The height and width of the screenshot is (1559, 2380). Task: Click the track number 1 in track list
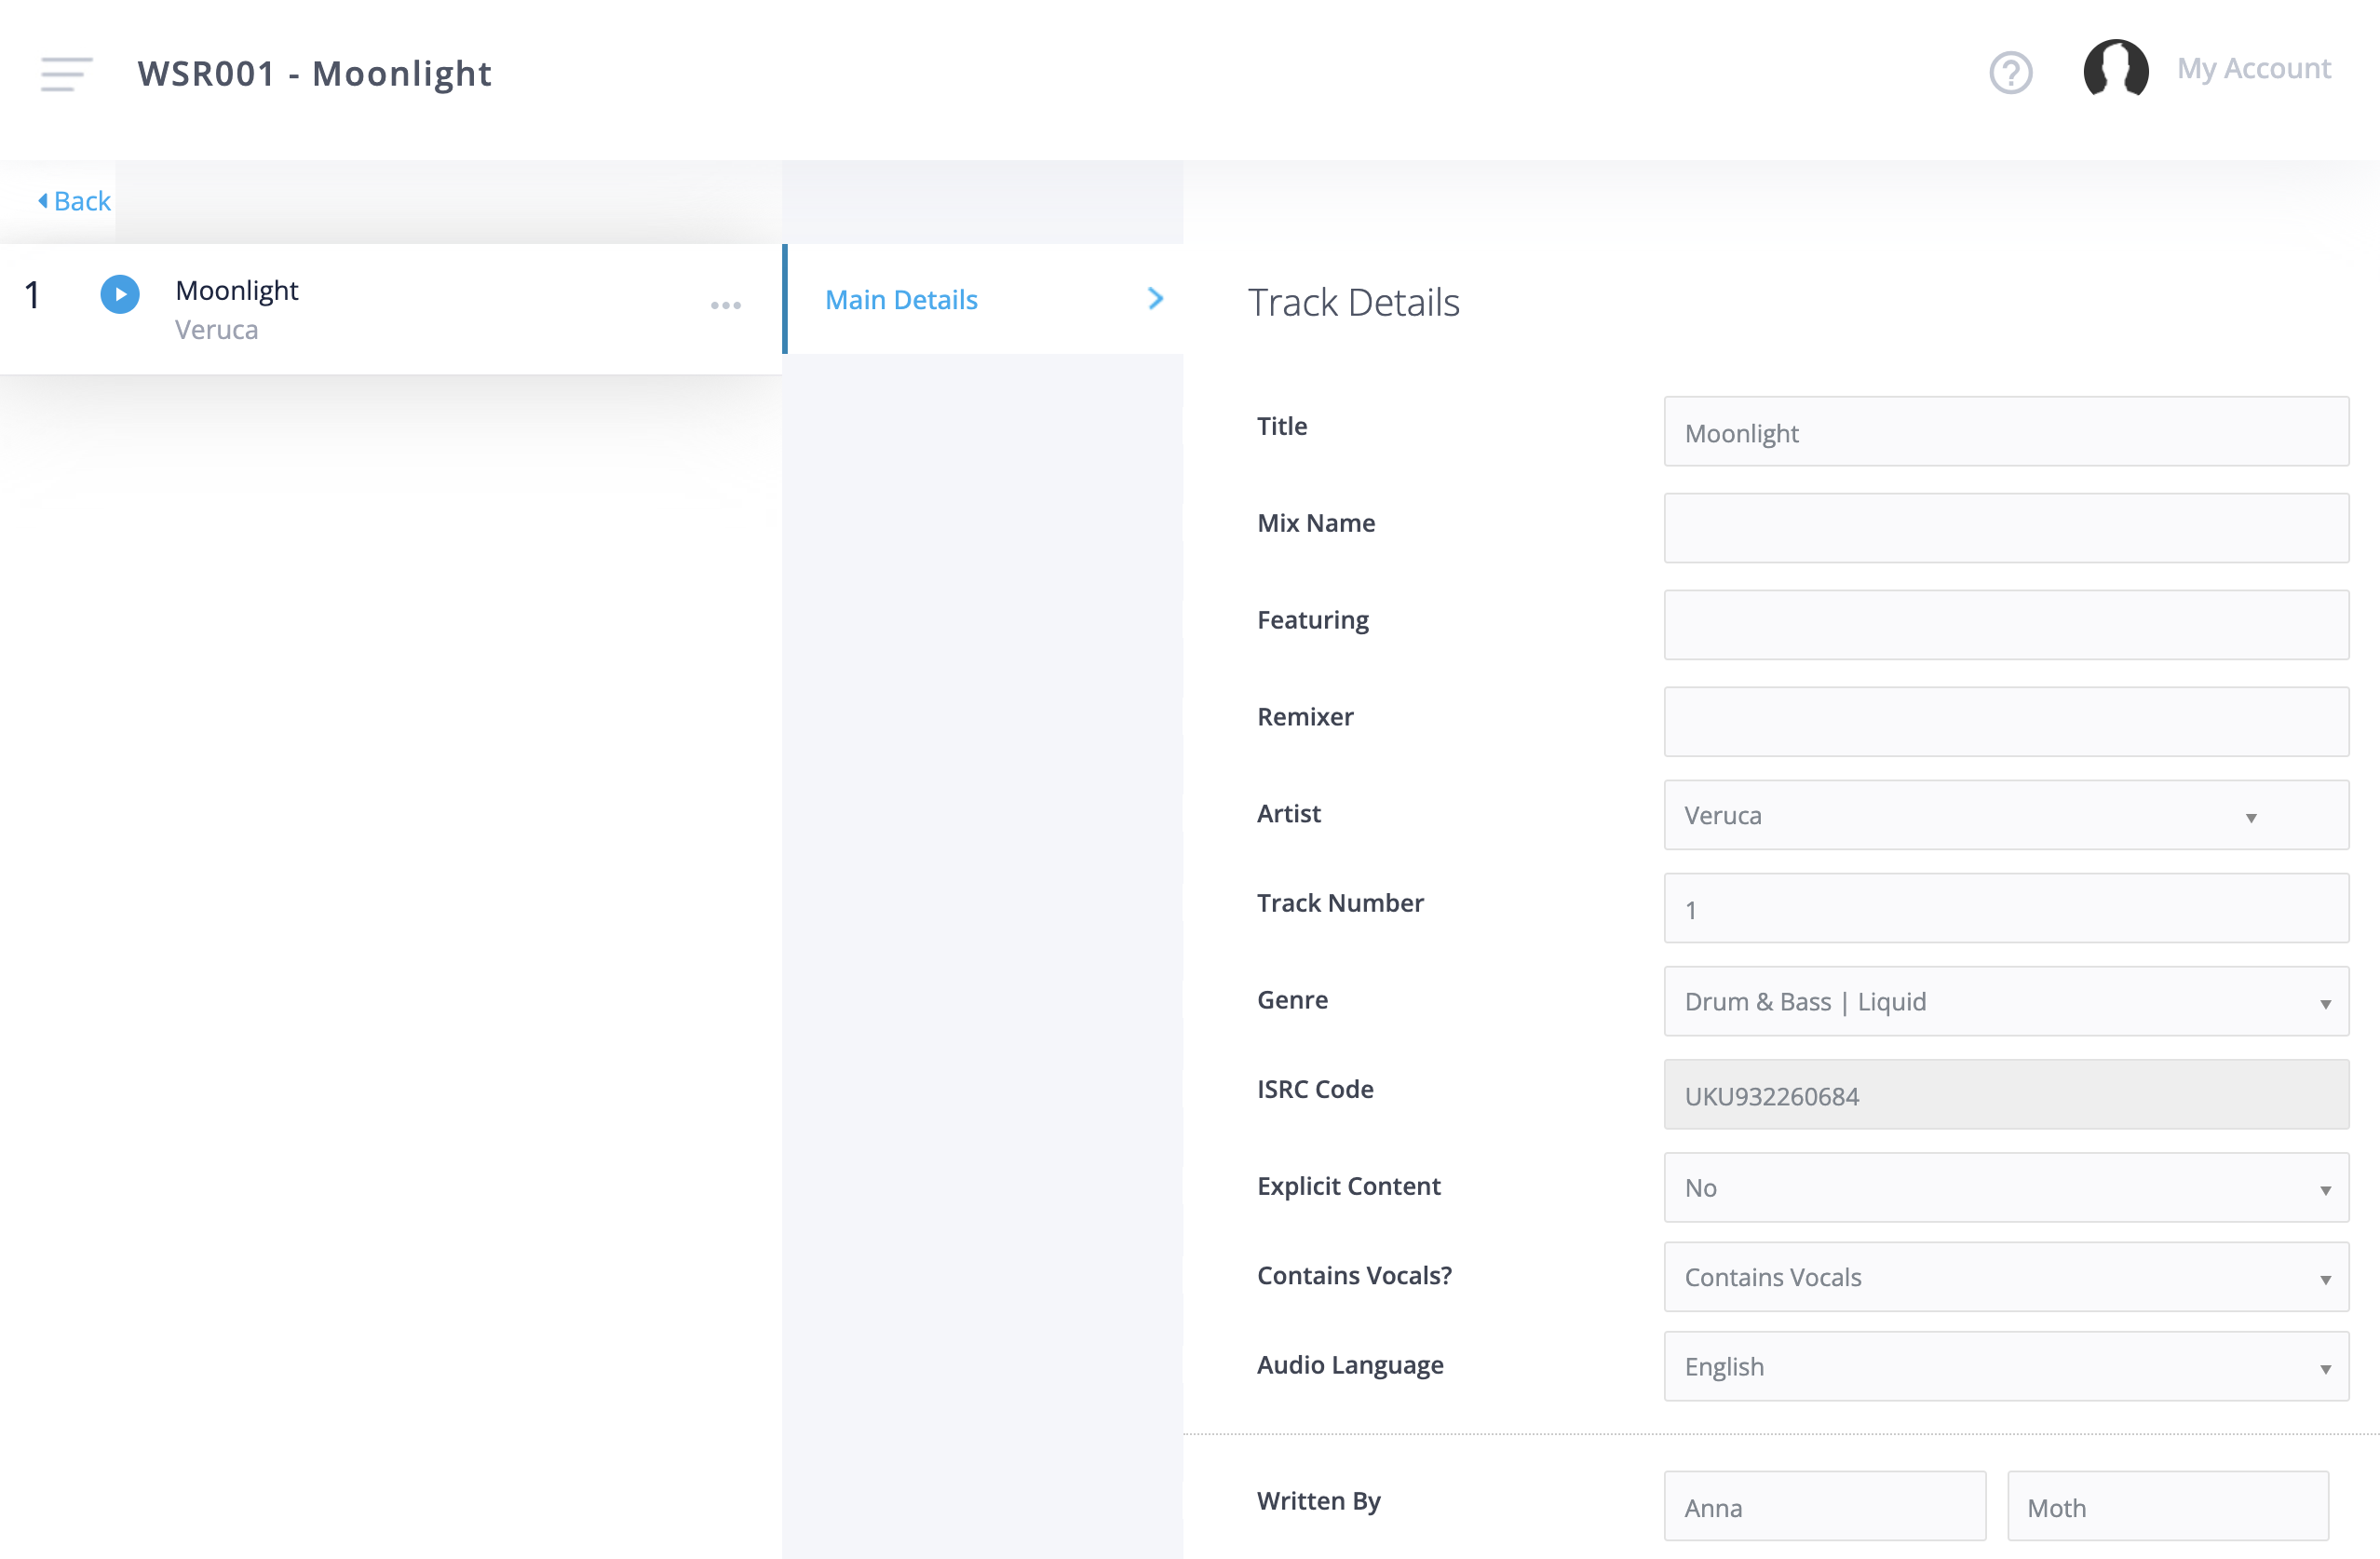tap(33, 295)
